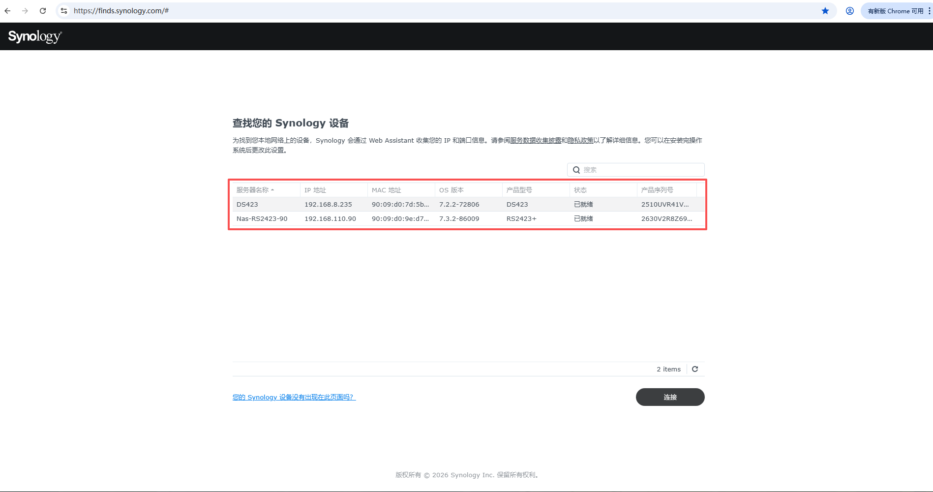Click the 连接 connect button
This screenshot has width=933, height=492.
(670, 397)
